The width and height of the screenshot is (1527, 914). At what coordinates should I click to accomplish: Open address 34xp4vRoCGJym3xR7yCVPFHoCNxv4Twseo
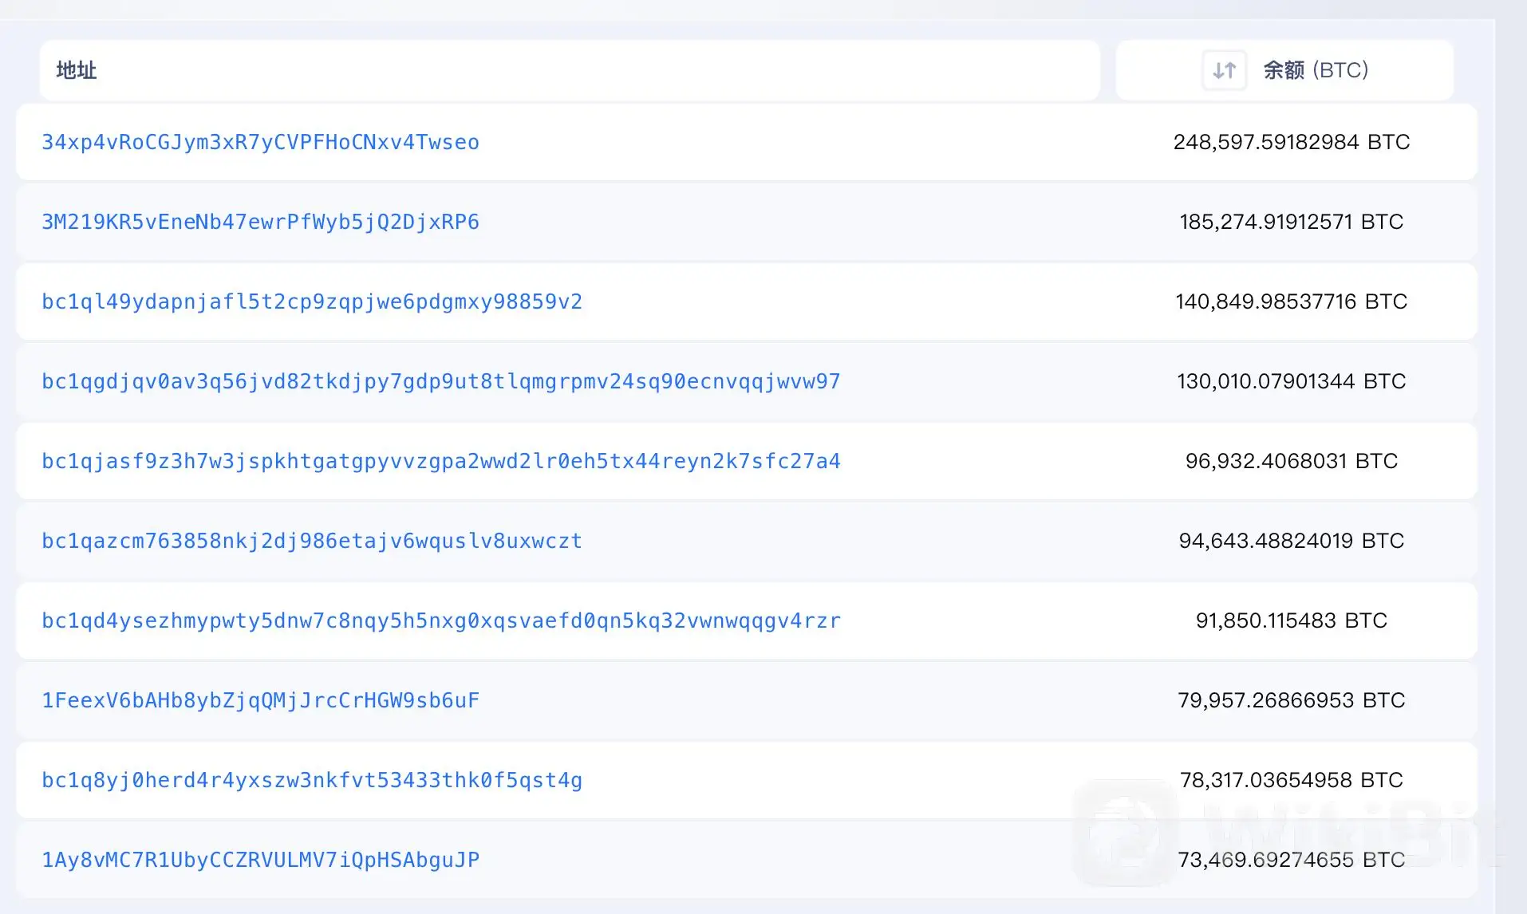point(260,142)
